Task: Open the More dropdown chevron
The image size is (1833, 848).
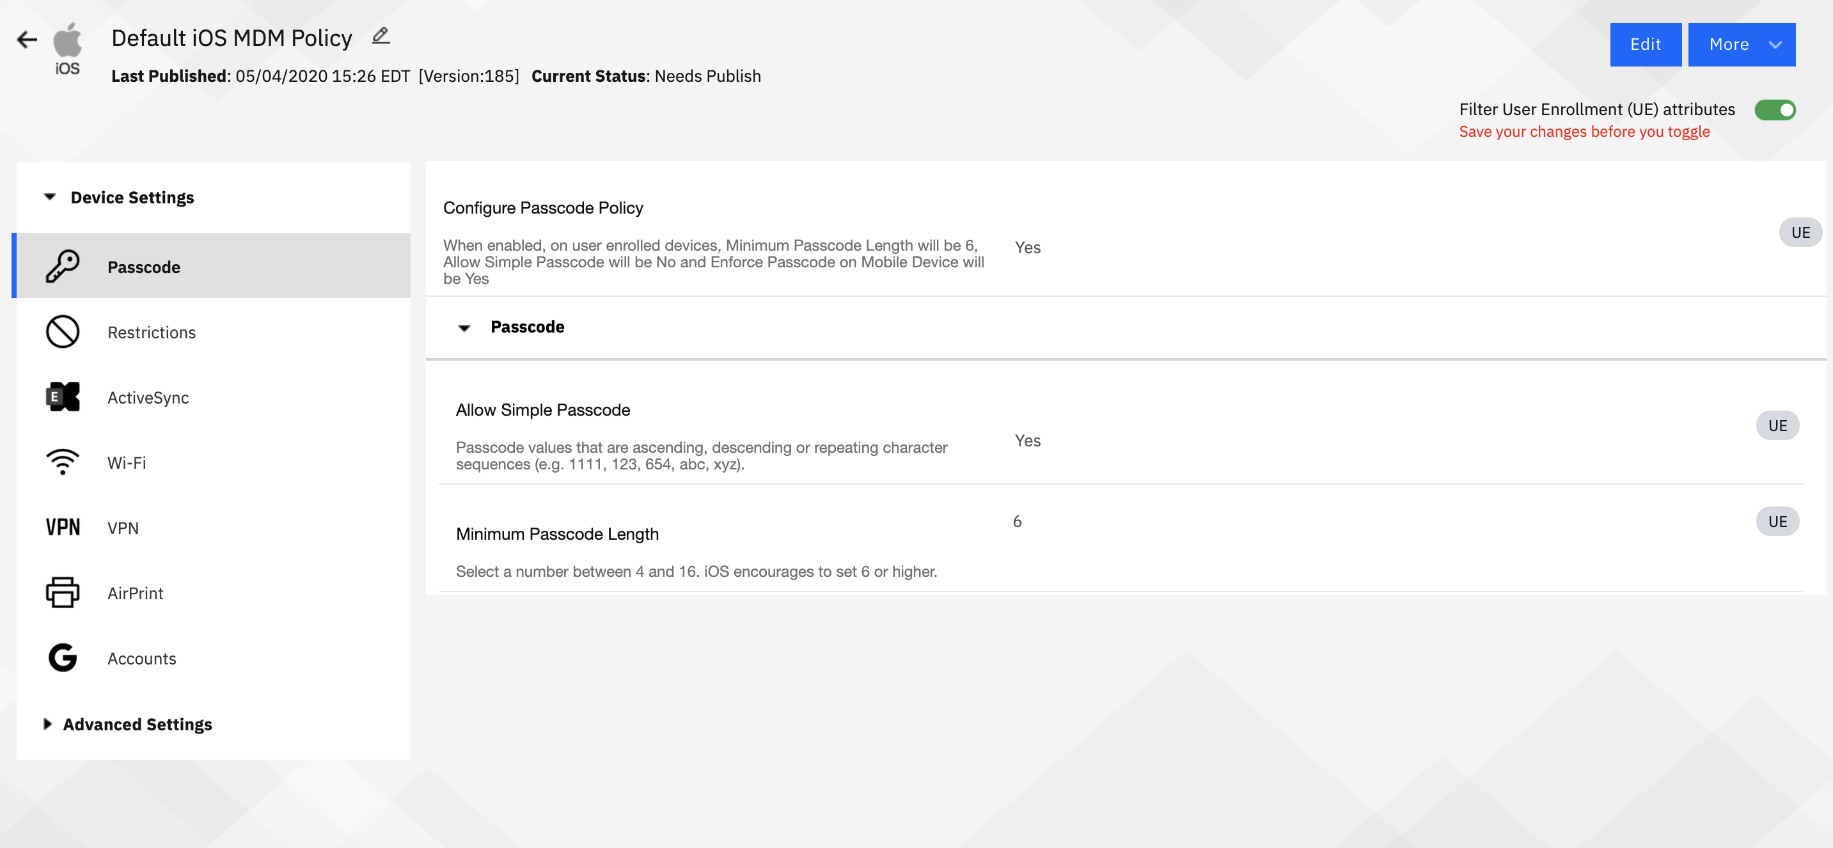Action: click(x=1775, y=45)
